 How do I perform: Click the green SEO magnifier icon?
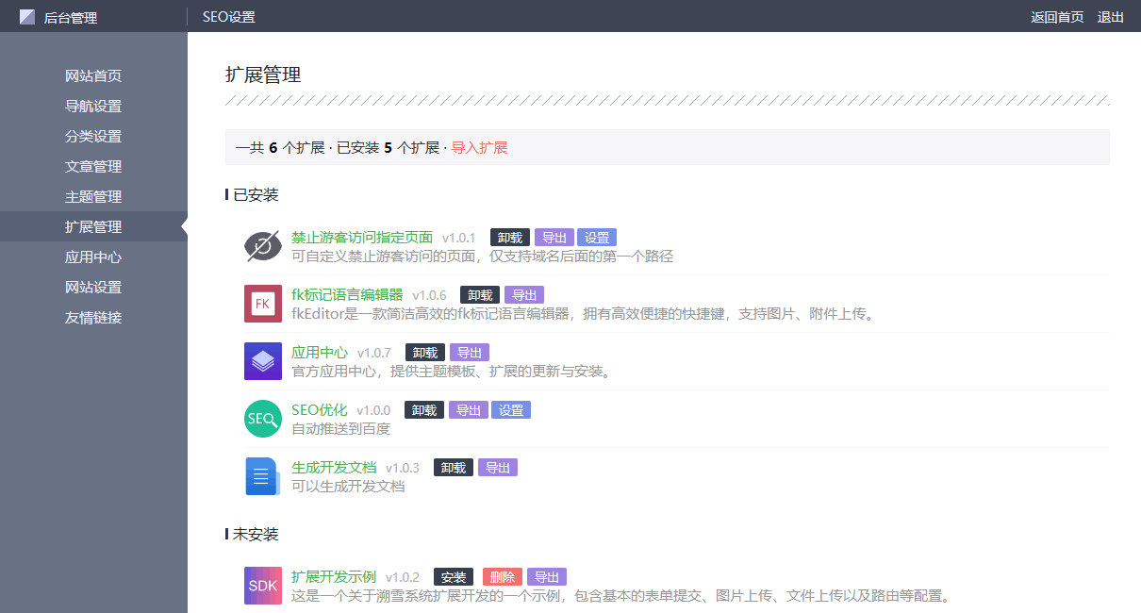coord(263,419)
